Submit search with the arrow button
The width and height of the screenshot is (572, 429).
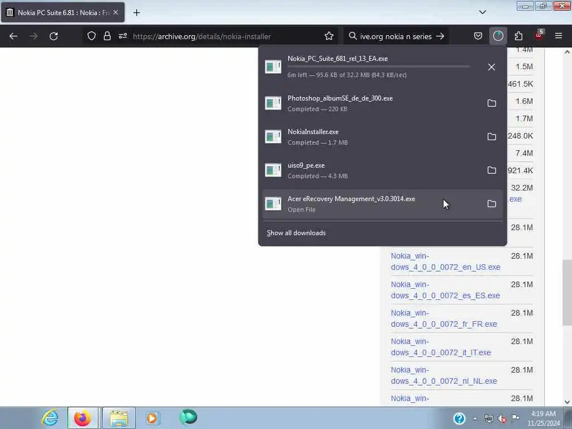440,36
